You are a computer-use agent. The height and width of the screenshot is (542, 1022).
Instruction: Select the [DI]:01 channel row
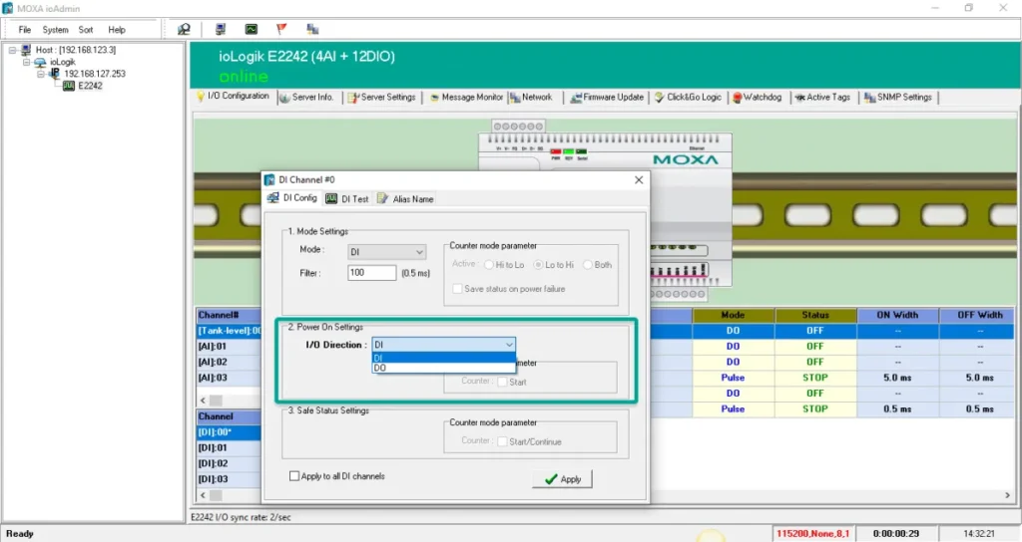pyautogui.click(x=229, y=447)
